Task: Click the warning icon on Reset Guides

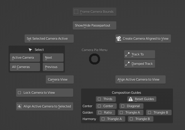Action: click(x=131, y=99)
